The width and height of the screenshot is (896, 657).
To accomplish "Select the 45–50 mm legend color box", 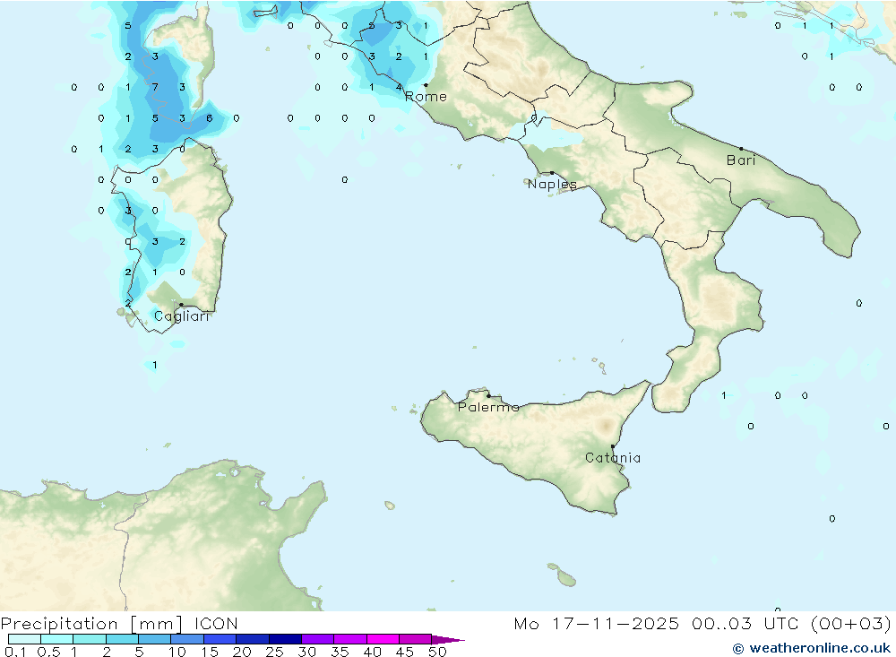I will coord(416,639).
